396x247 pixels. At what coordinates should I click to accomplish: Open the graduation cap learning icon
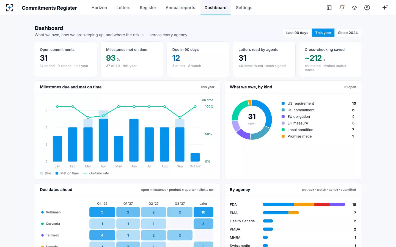click(354, 8)
